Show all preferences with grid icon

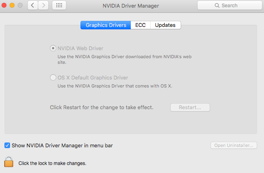(x=59, y=6)
